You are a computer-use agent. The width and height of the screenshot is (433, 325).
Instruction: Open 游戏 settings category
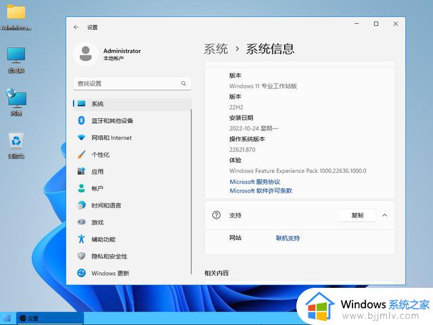(x=133, y=222)
